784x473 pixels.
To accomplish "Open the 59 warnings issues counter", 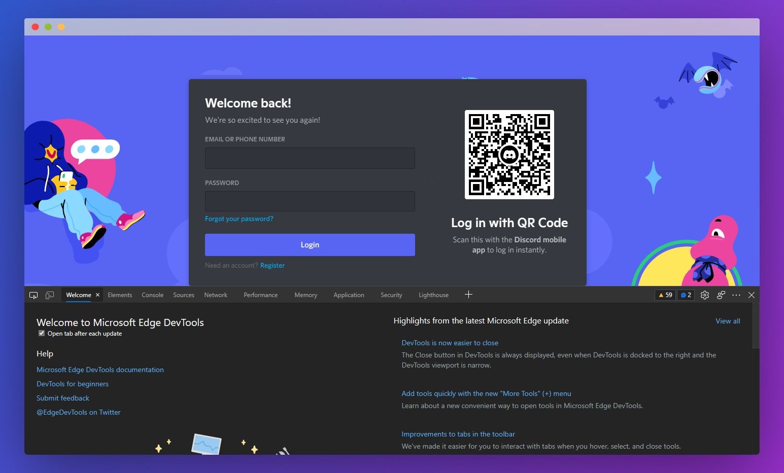I will tap(665, 295).
